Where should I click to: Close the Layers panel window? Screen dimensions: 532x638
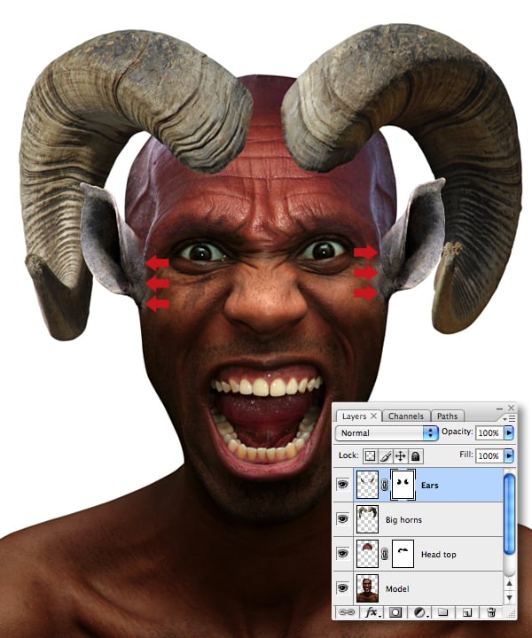[x=511, y=408]
